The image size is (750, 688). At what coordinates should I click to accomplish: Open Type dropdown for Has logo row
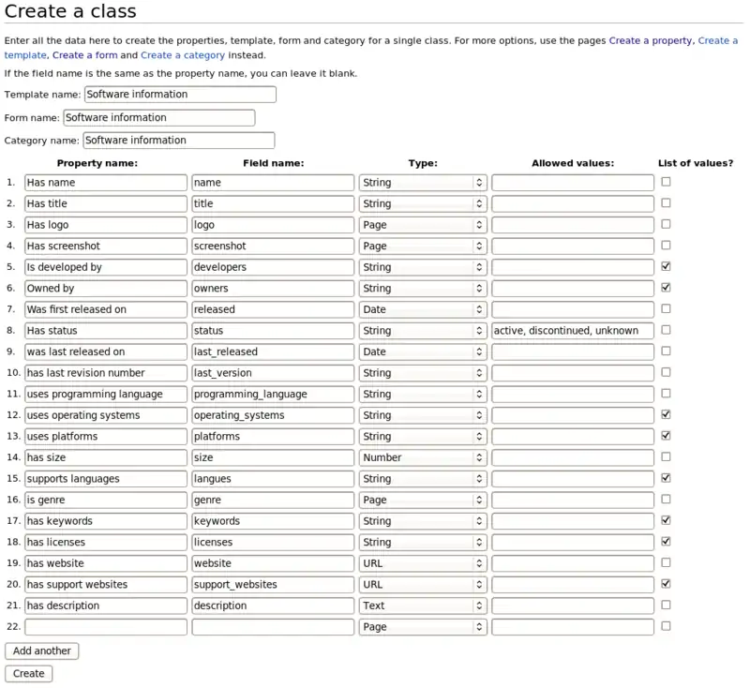click(x=423, y=225)
